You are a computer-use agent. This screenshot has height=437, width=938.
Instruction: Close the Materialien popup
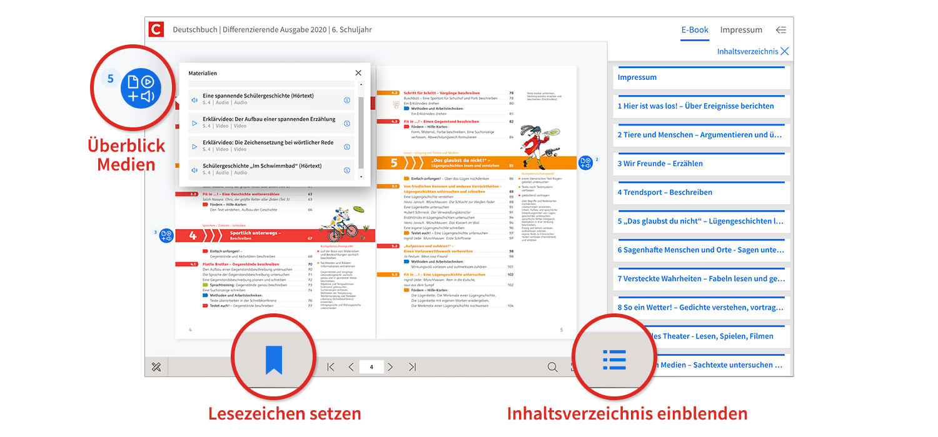358,73
